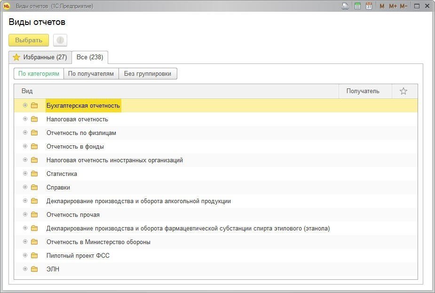Screen dimensions: 435x293
Task: Expand the Статистика category node
Action: [25, 174]
